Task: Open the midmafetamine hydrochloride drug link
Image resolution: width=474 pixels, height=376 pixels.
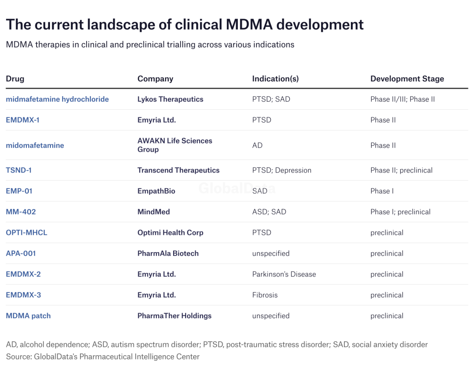Action: pyautogui.click(x=57, y=99)
